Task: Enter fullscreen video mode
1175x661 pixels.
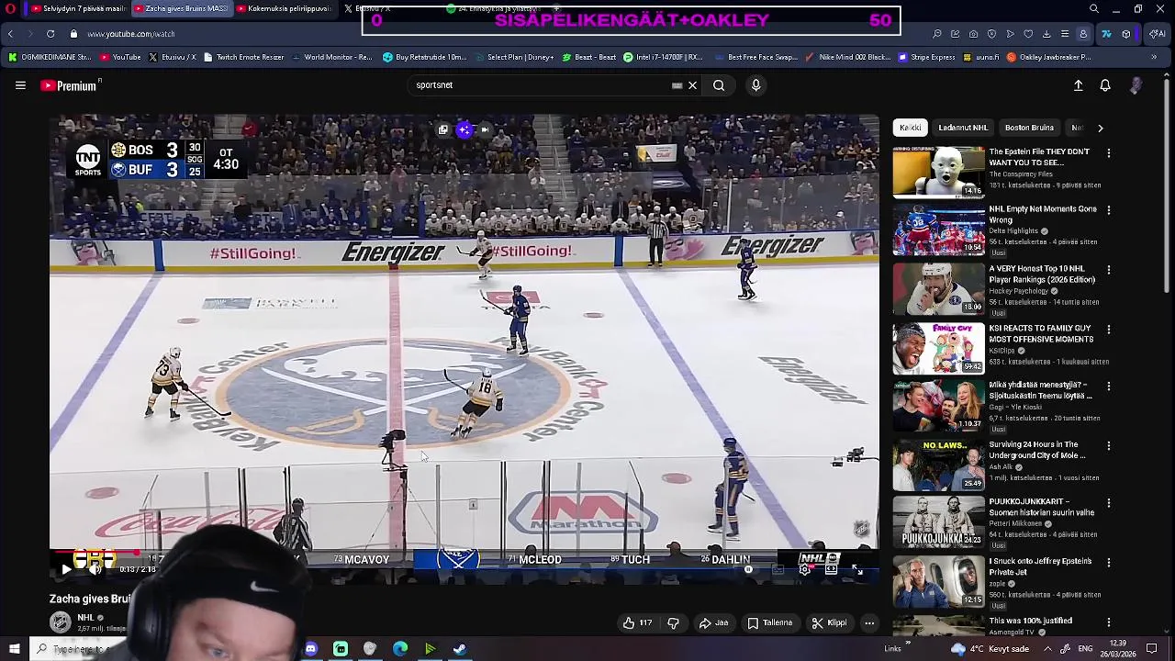Action: [856, 569]
